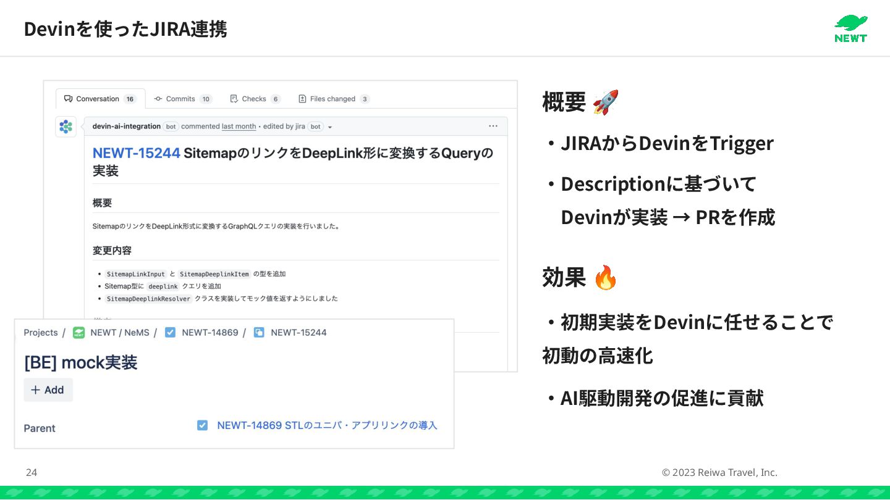Click the slide page number 24
This screenshot has height=500, width=890.
point(32,472)
